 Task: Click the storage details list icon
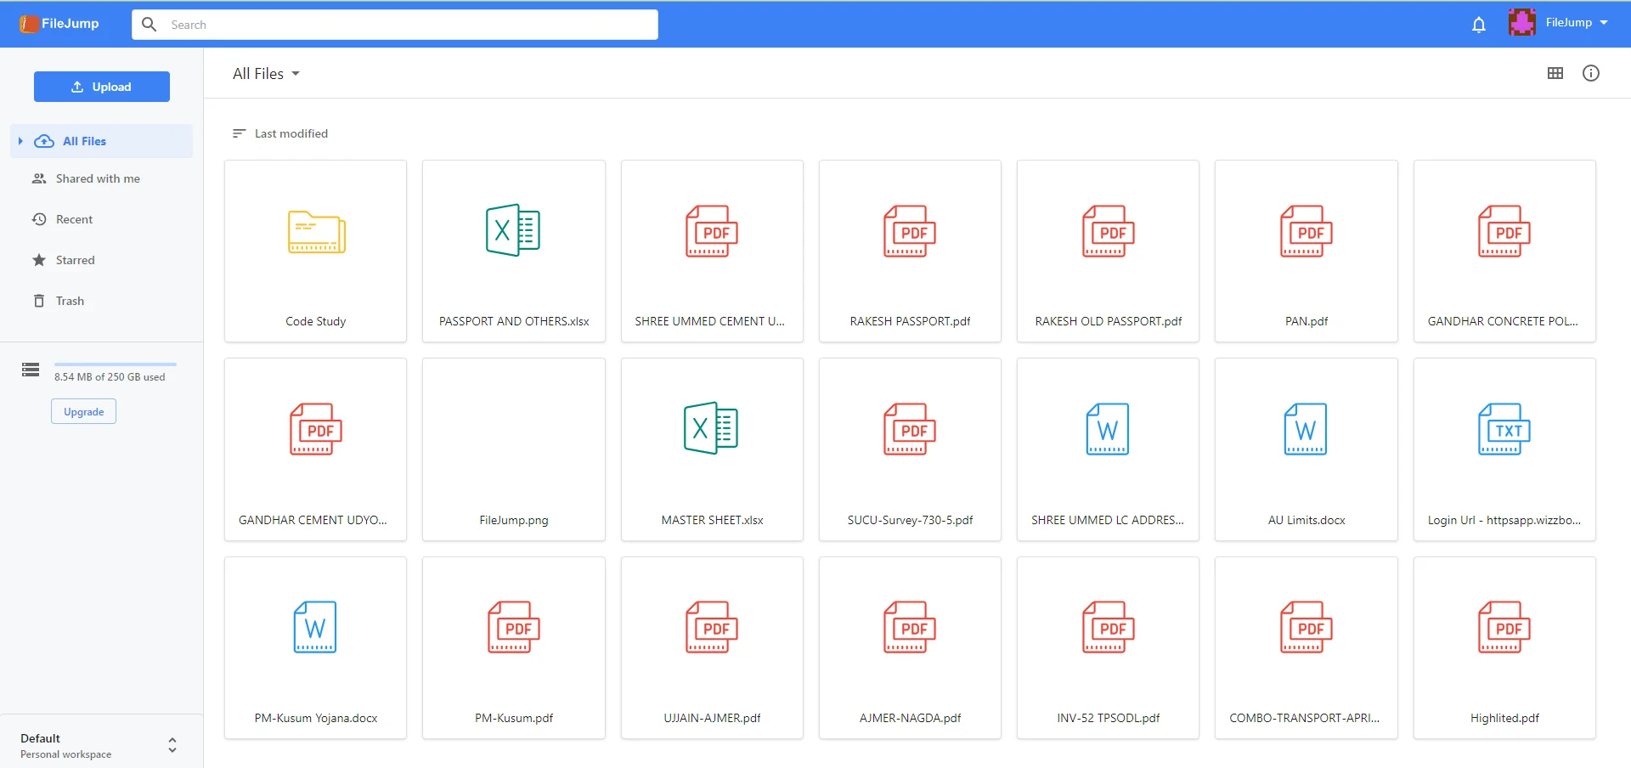point(30,370)
